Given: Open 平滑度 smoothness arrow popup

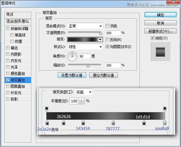Looking at the screenshot, I should pos(81,101).
